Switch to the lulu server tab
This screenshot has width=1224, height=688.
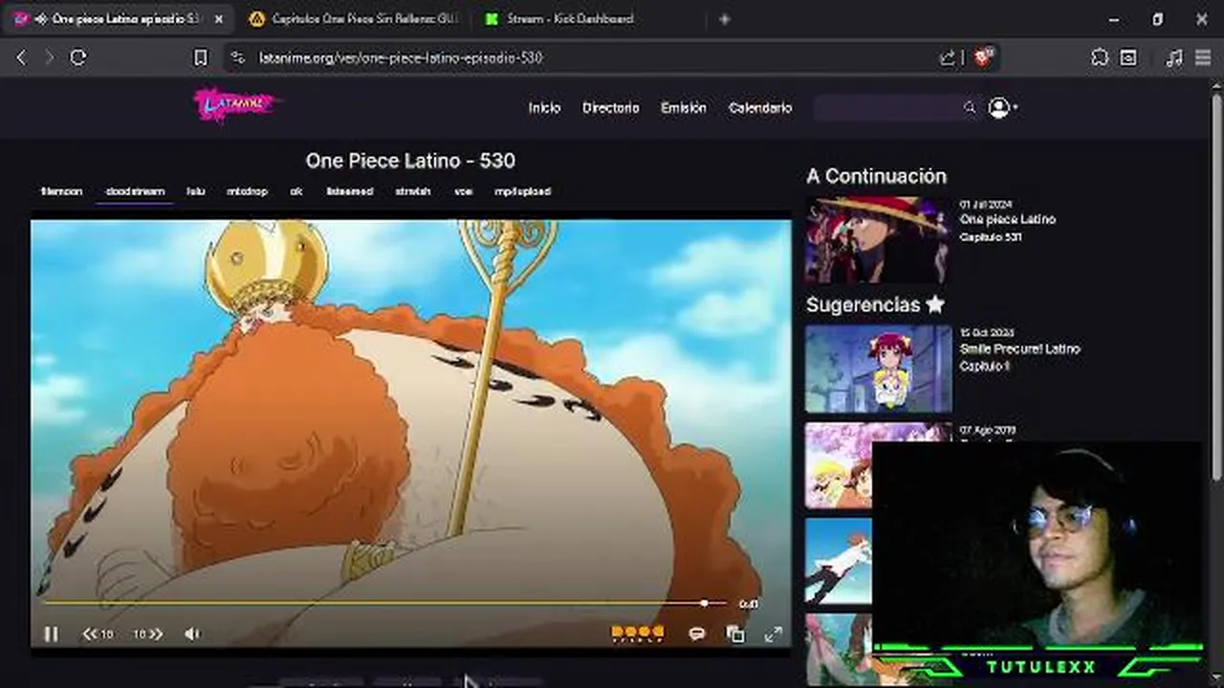point(195,191)
